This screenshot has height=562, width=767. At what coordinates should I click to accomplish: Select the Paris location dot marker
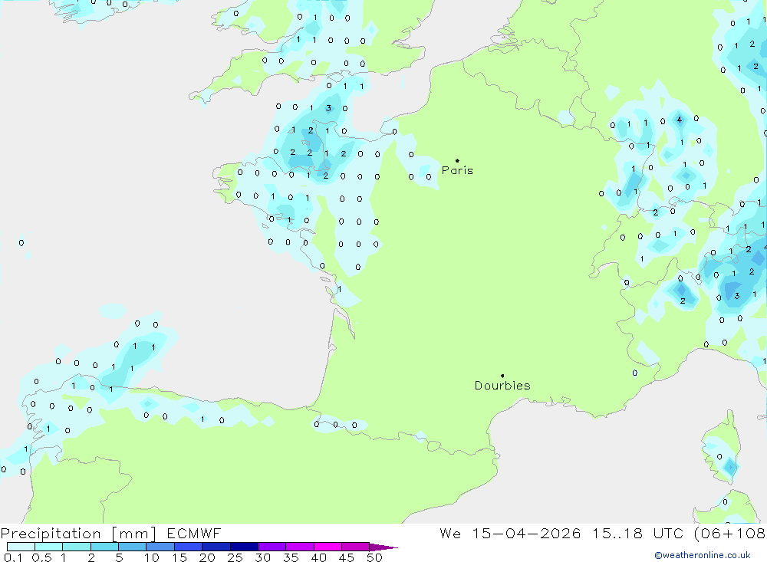coord(457,160)
